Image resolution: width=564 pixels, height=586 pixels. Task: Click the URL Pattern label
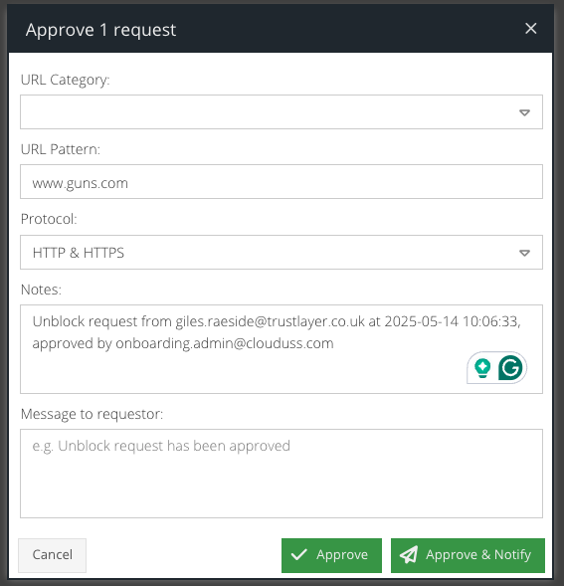61,149
